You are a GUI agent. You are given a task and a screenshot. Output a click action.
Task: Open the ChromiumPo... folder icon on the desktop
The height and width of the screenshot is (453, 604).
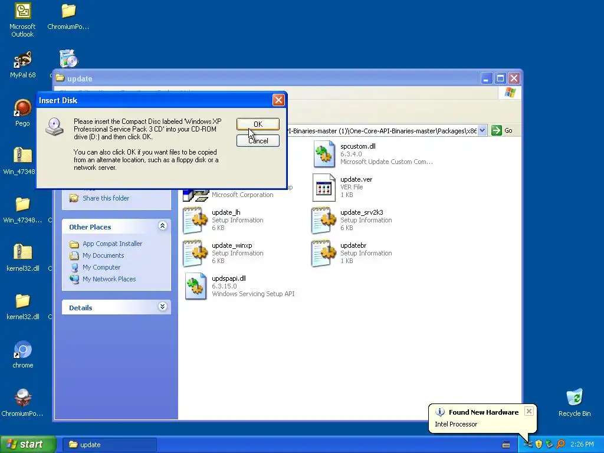tap(68, 11)
